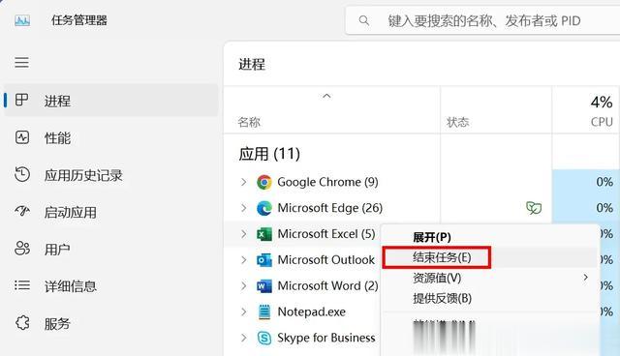Expand the Microsoft Outlook process group
620x356 pixels.
243,260
